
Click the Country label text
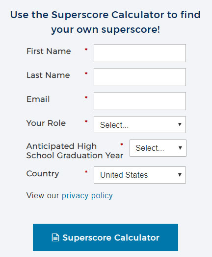tap(43, 174)
